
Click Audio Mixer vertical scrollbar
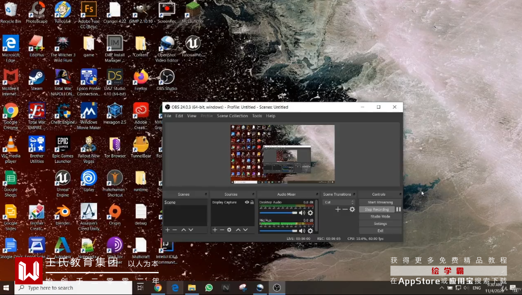(x=316, y=216)
